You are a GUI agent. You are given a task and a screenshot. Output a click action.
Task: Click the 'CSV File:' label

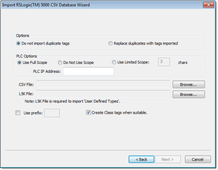click(26, 84)
